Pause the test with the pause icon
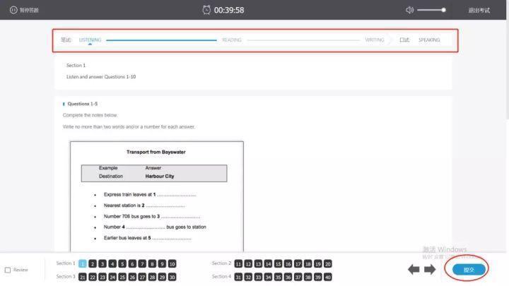Image resolution: width=509 pixels, height=286 pixels. (x=13, y=10)
